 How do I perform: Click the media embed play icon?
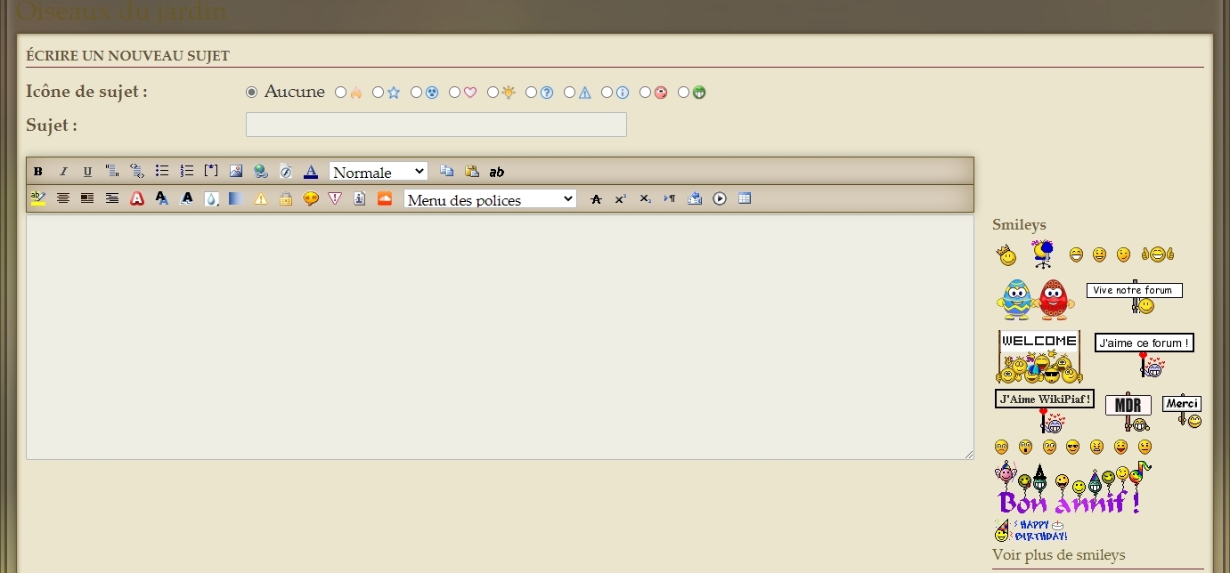(720, 198)
